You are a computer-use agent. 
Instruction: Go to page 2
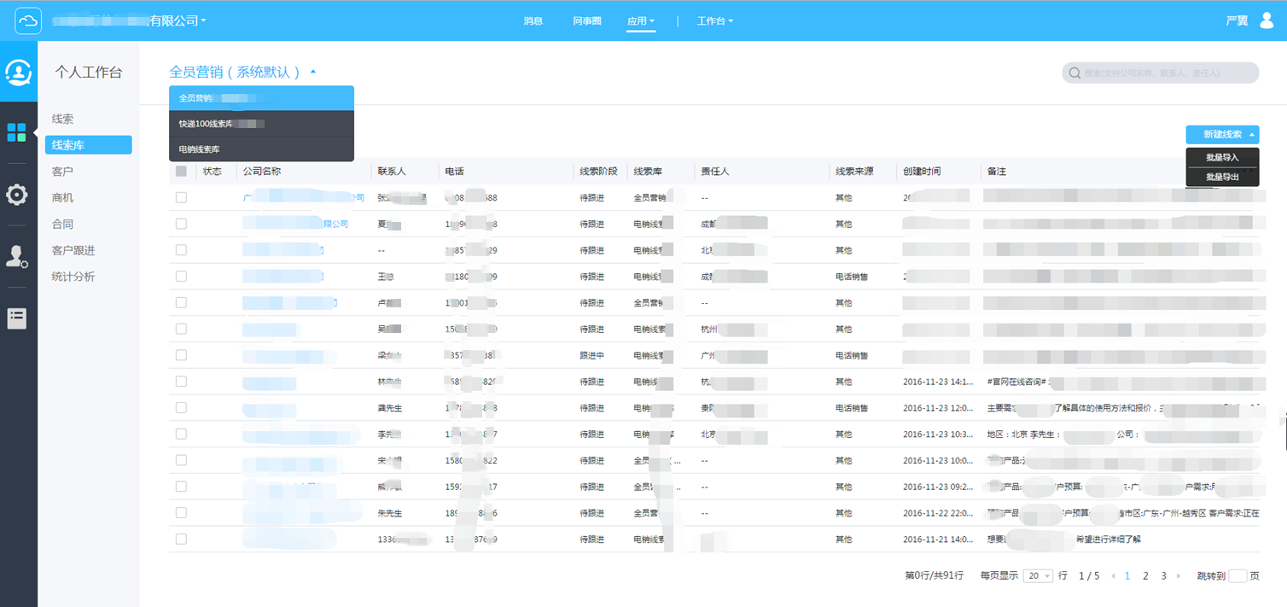click(1145, 576)
